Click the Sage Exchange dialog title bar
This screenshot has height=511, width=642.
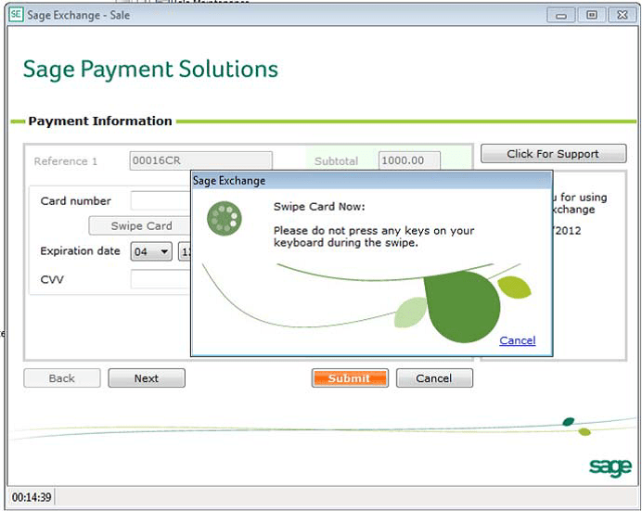pyautogui.click(x=372, y=181)
